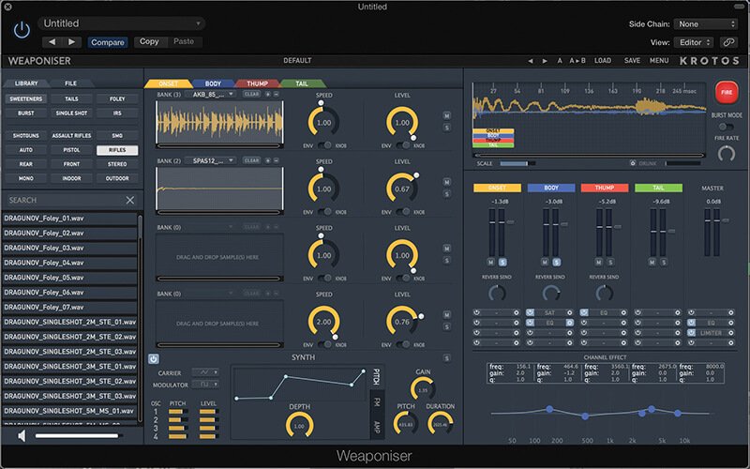Click the minus icon next to AKB_85 CLEAR
The height and width of the screenshot is (469, 750).
tap(276, 95)
